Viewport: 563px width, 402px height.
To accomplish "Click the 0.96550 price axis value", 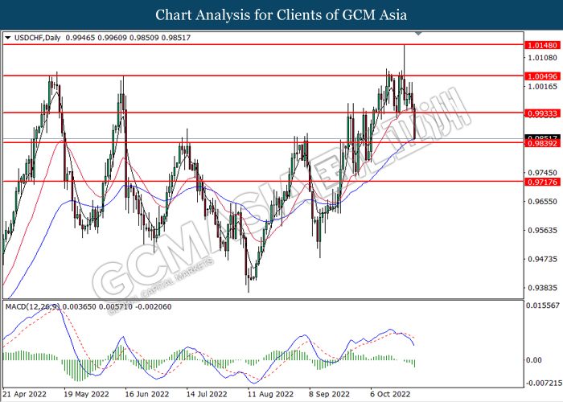I will 543,202.
